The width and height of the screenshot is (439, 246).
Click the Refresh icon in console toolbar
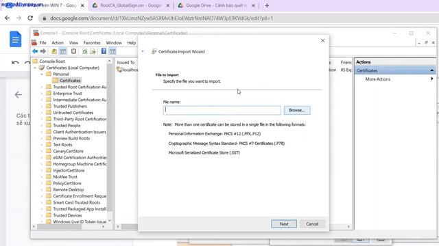(x=84, y=51)
